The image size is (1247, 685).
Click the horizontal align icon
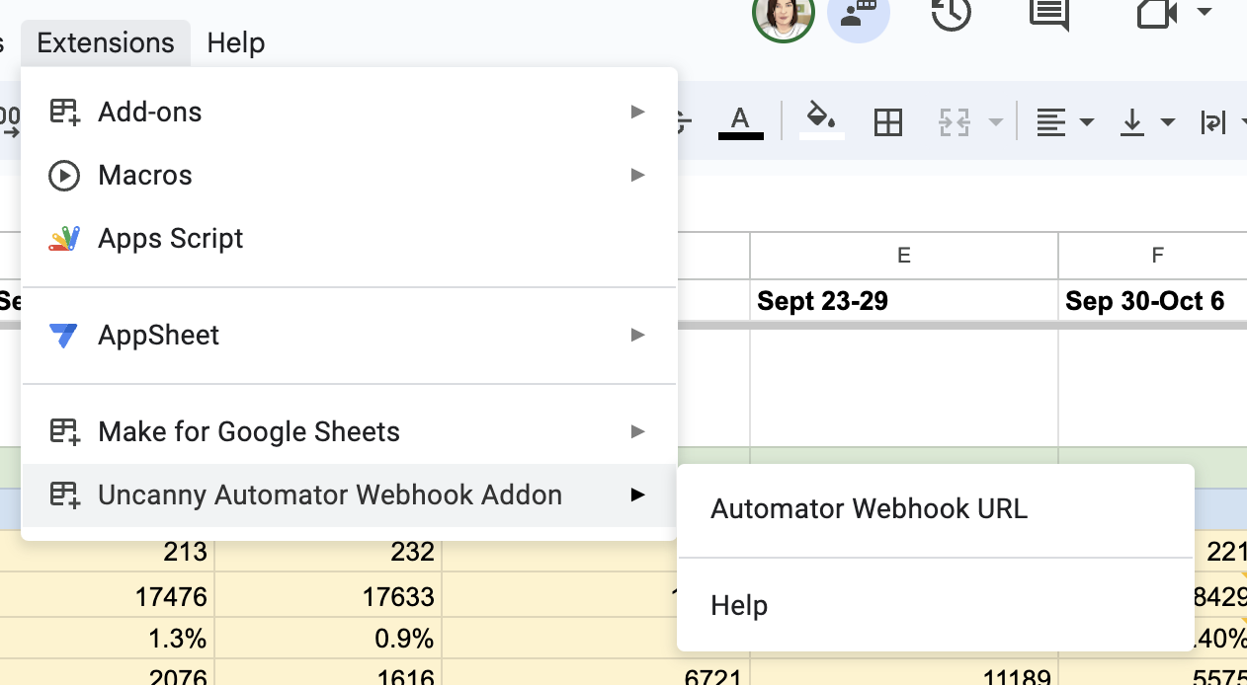[1051, 122]
